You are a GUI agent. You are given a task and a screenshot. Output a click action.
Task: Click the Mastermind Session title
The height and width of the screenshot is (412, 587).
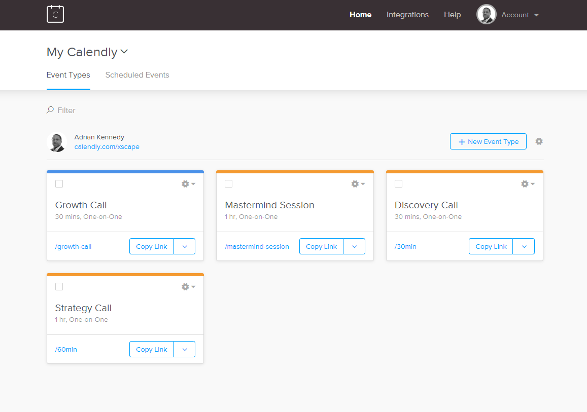click(269, 205)
